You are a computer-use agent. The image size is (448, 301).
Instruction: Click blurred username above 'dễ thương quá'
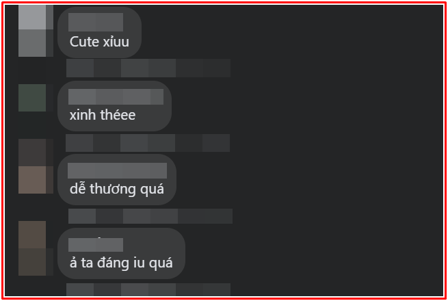pos(117,170)
